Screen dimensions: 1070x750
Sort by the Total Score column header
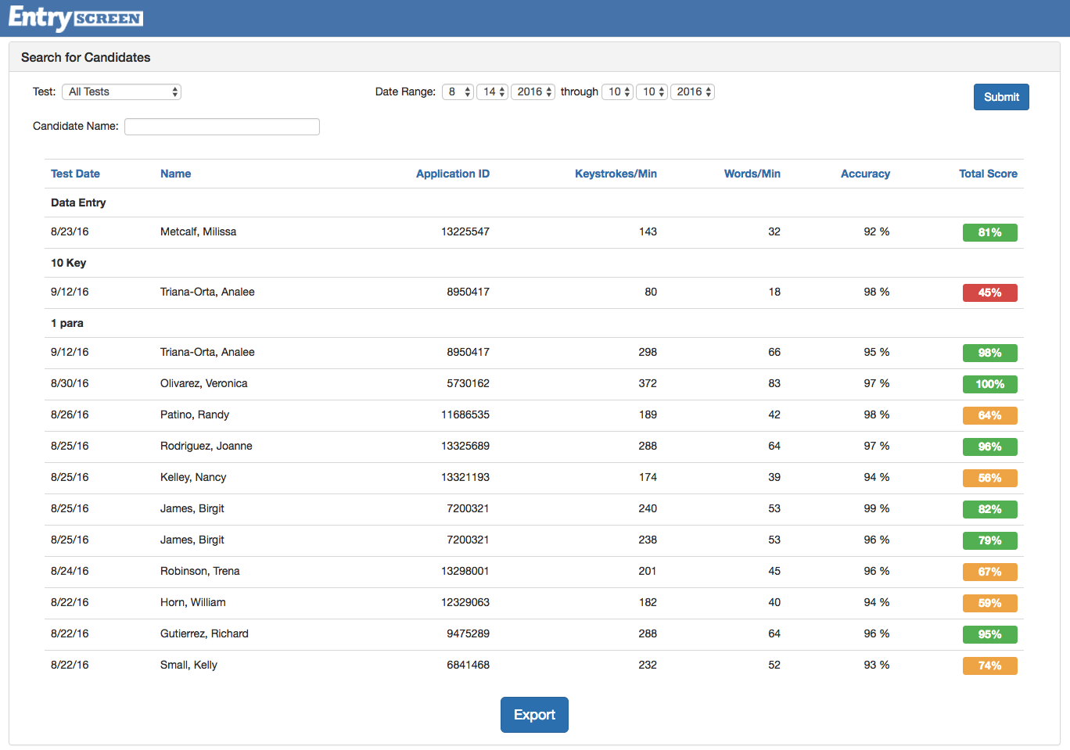coord(988,174)
